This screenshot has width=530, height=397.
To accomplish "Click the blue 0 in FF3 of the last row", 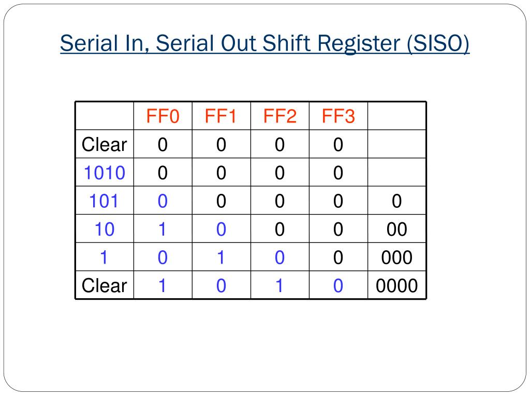I will click(338, 285).
